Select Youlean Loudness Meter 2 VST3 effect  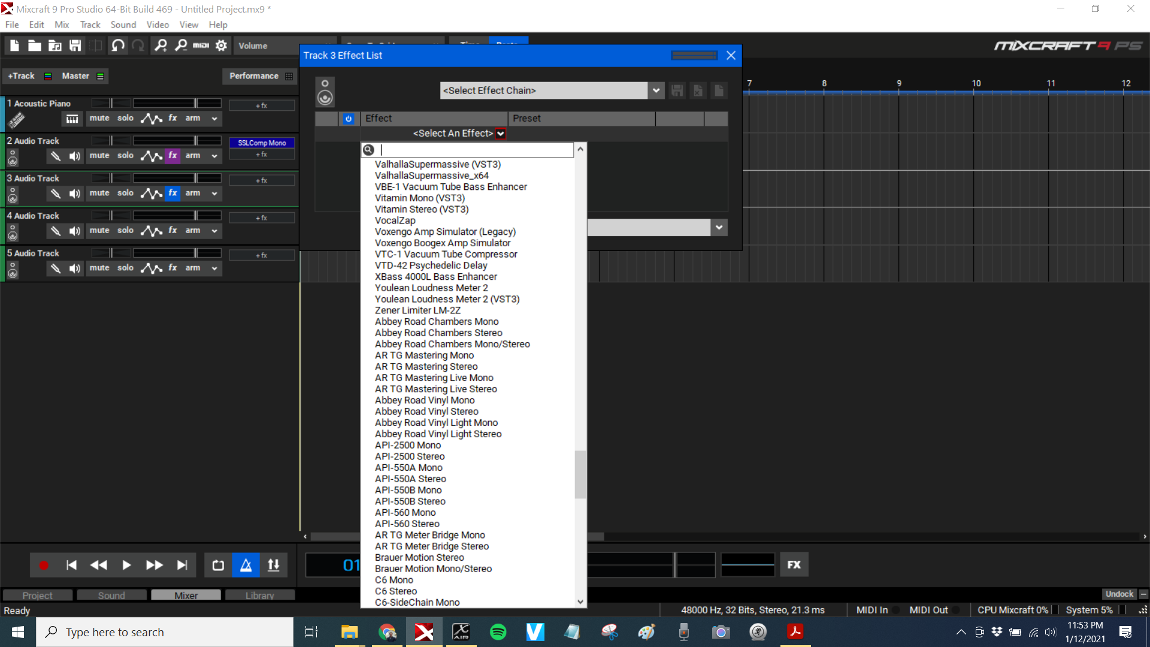tap(446, 298)
